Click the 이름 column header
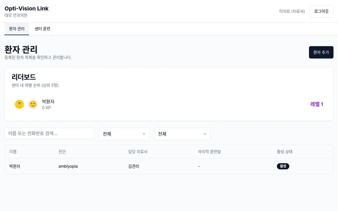 tap(13, 152)
